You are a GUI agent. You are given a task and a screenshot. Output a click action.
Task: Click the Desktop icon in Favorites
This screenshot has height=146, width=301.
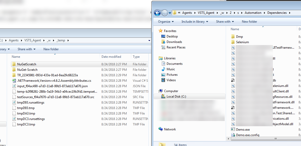coord(163,36)
